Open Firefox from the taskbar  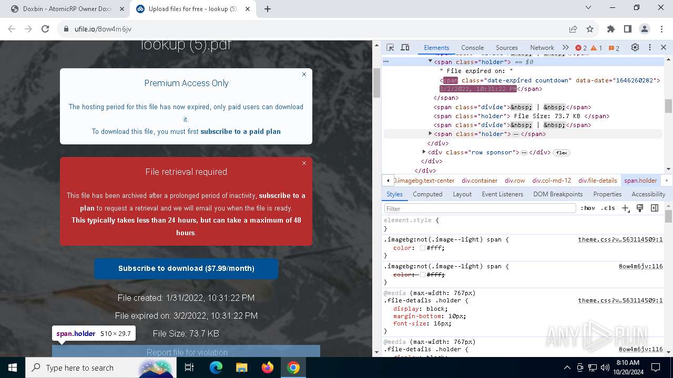[x=268, y=367]
